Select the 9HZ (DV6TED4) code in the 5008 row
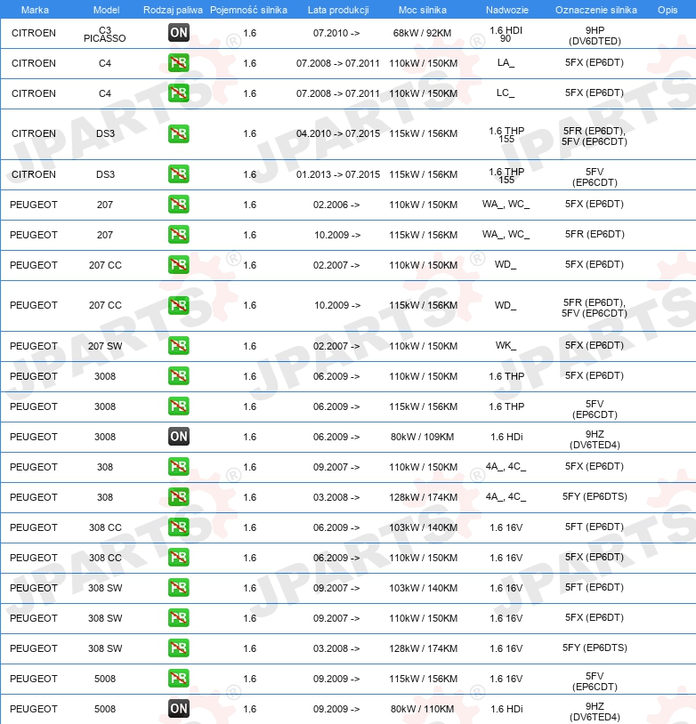Viewport: 696px width, 724px height. (595, 712)
